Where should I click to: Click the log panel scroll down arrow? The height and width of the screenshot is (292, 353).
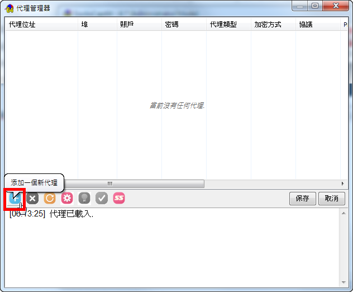343,282
